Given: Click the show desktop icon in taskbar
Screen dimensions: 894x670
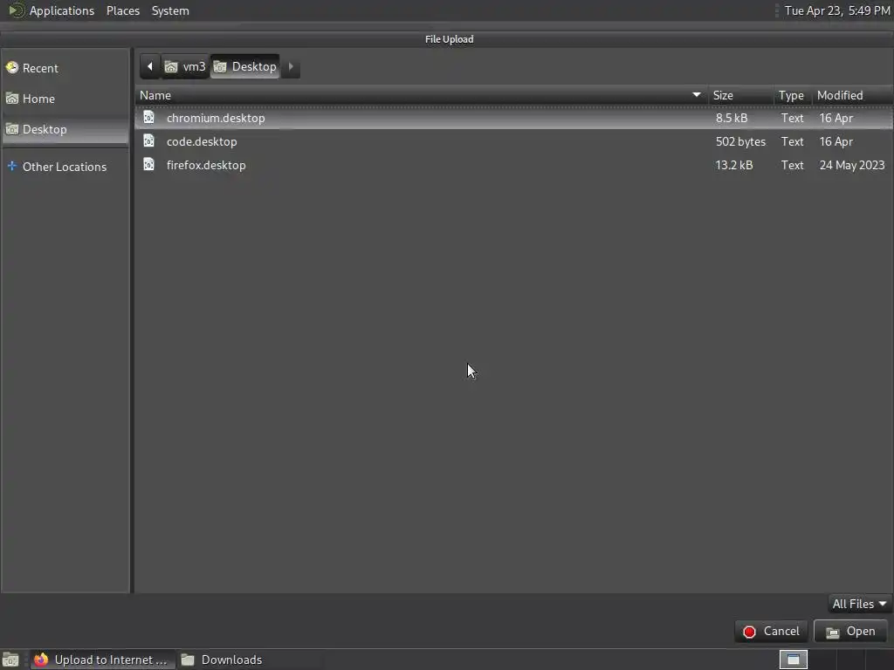Looking at the screenshot, I should click(x=10, y=660).
